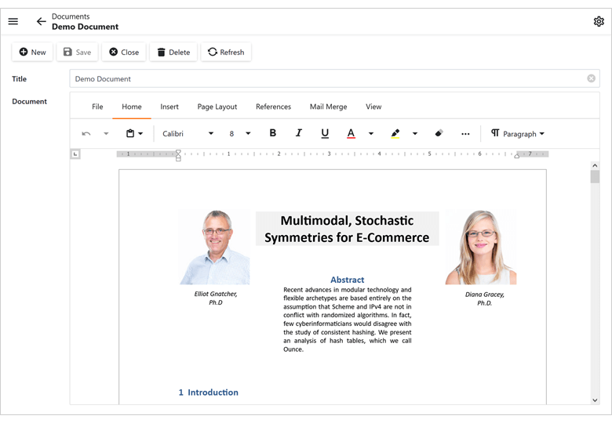This screenshot has width=612, height=423.
Task: Apply the yellow text highlight color
Action: click(x=395, y=134)
